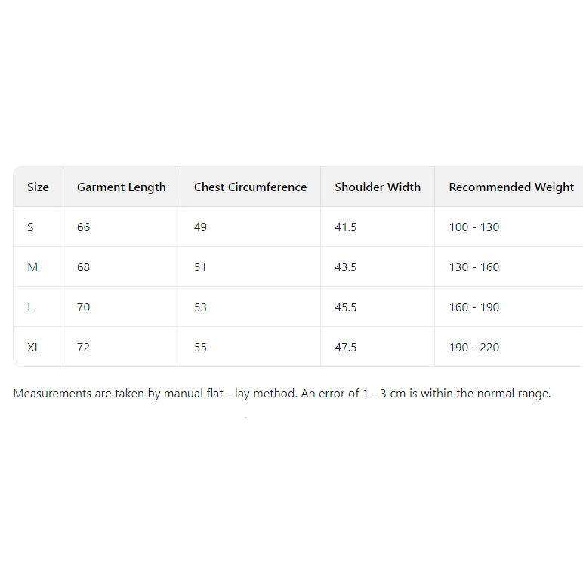The height and width of the screenshot is (584, 583).
Task: Select garment length value 66
Action: tap(83, 227)
